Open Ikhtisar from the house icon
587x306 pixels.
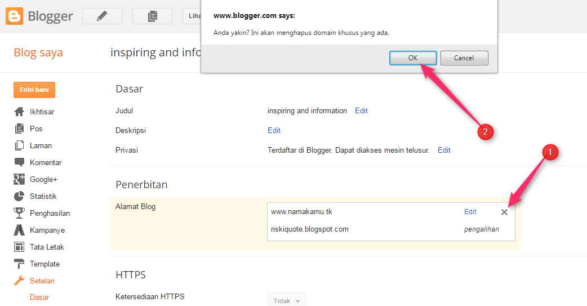coord(19,112)
